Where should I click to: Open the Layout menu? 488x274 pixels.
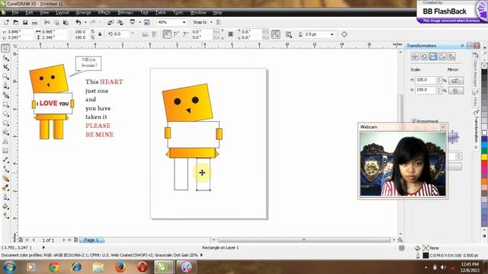63,12
